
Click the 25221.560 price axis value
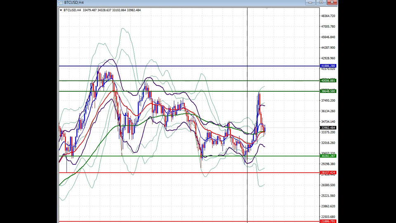(x=328, y=196)
